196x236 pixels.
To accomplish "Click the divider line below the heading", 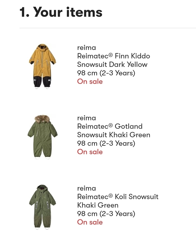I will click(107, 28).
